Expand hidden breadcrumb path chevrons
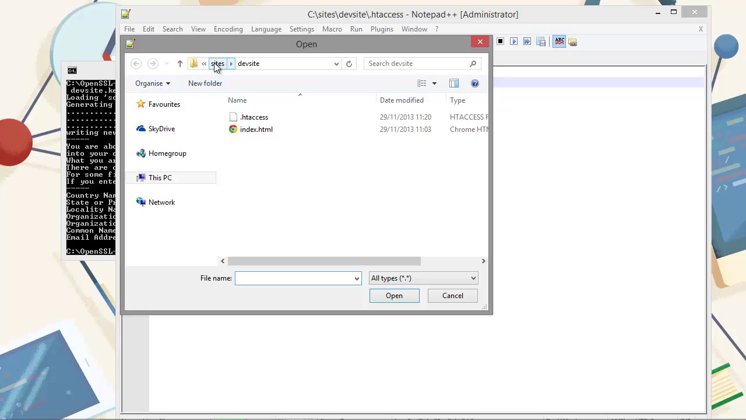The image size is (746, 420). tap(204, 64)
